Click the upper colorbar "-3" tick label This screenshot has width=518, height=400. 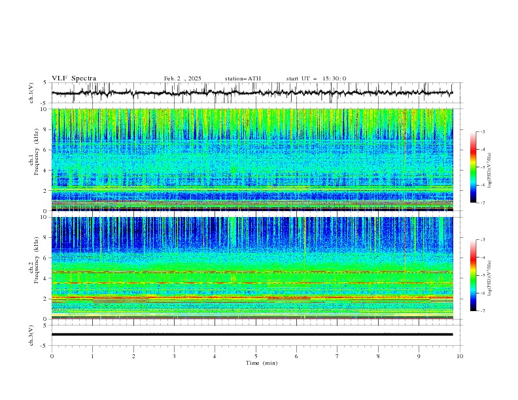[483, 131]
